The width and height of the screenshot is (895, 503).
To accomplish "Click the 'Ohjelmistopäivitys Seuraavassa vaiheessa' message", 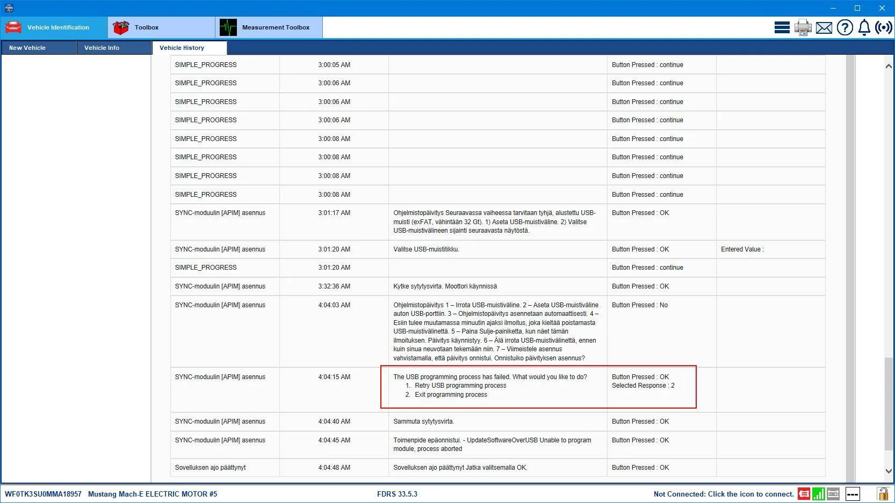I will point(494,222).
